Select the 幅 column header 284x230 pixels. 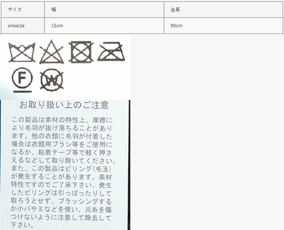pyautogui.click(x=53, y=9)
